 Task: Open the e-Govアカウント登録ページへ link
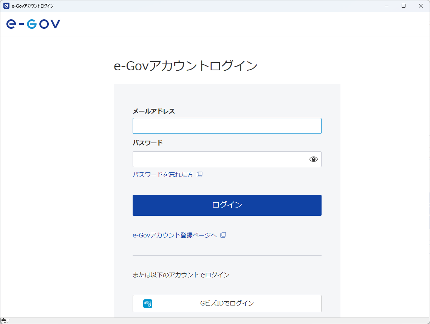coord(175,235)
